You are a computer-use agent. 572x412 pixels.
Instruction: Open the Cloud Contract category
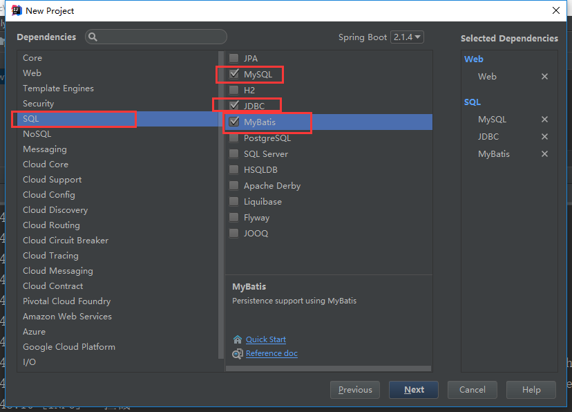click(x=117, y=286)
